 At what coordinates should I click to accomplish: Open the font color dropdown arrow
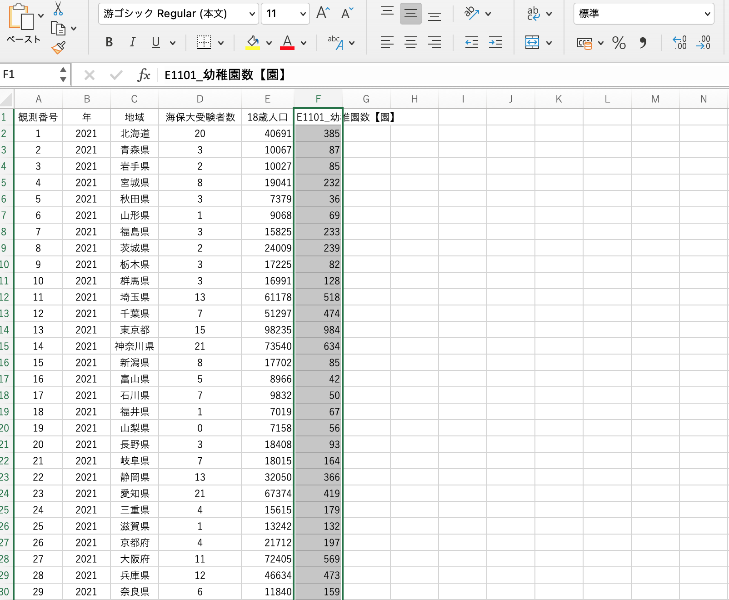tap(304, 43)
